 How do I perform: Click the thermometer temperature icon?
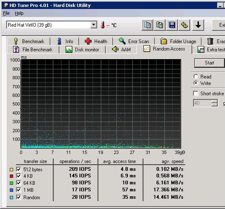[x=102, y=25]
